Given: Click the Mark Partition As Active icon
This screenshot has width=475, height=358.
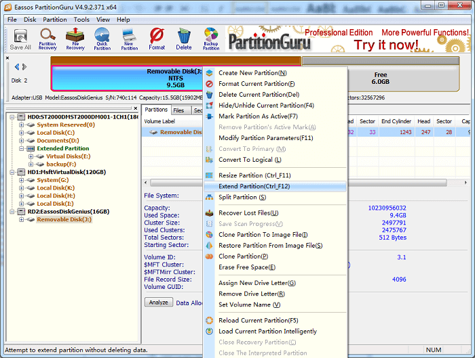Looking at the screenshot, I should pyautogui.click(x=209, y=116).
